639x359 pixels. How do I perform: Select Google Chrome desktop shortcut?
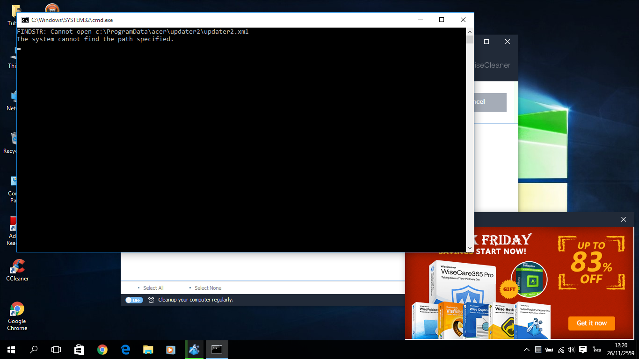(x=17, y=316)
